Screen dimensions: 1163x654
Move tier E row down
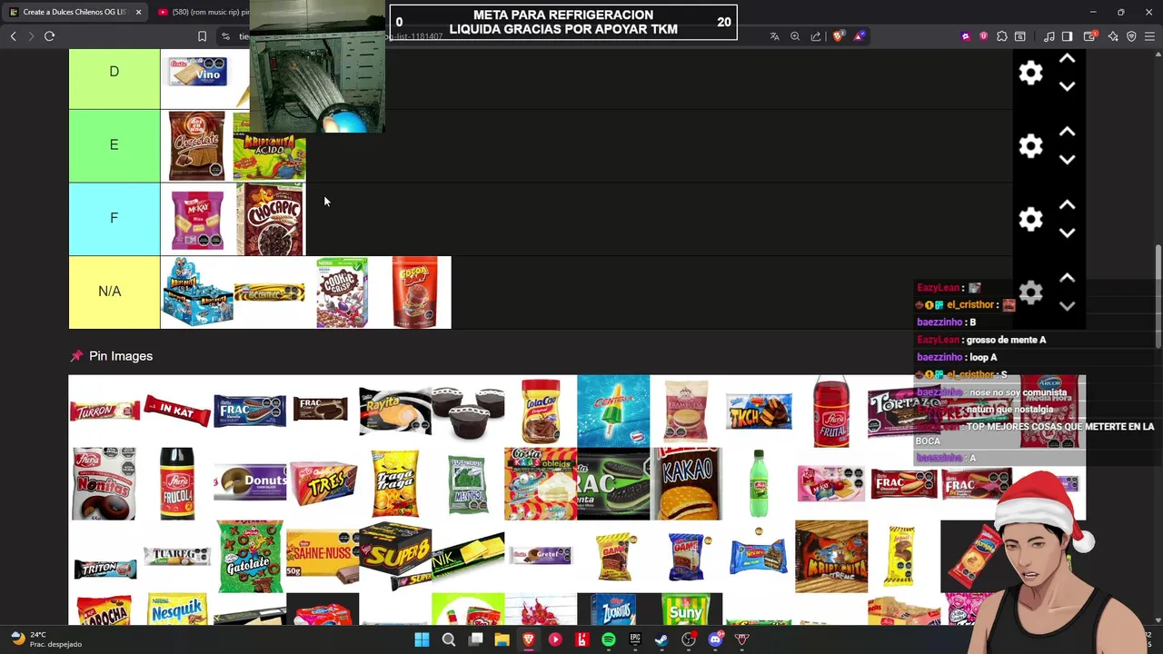click(1068, 159)
